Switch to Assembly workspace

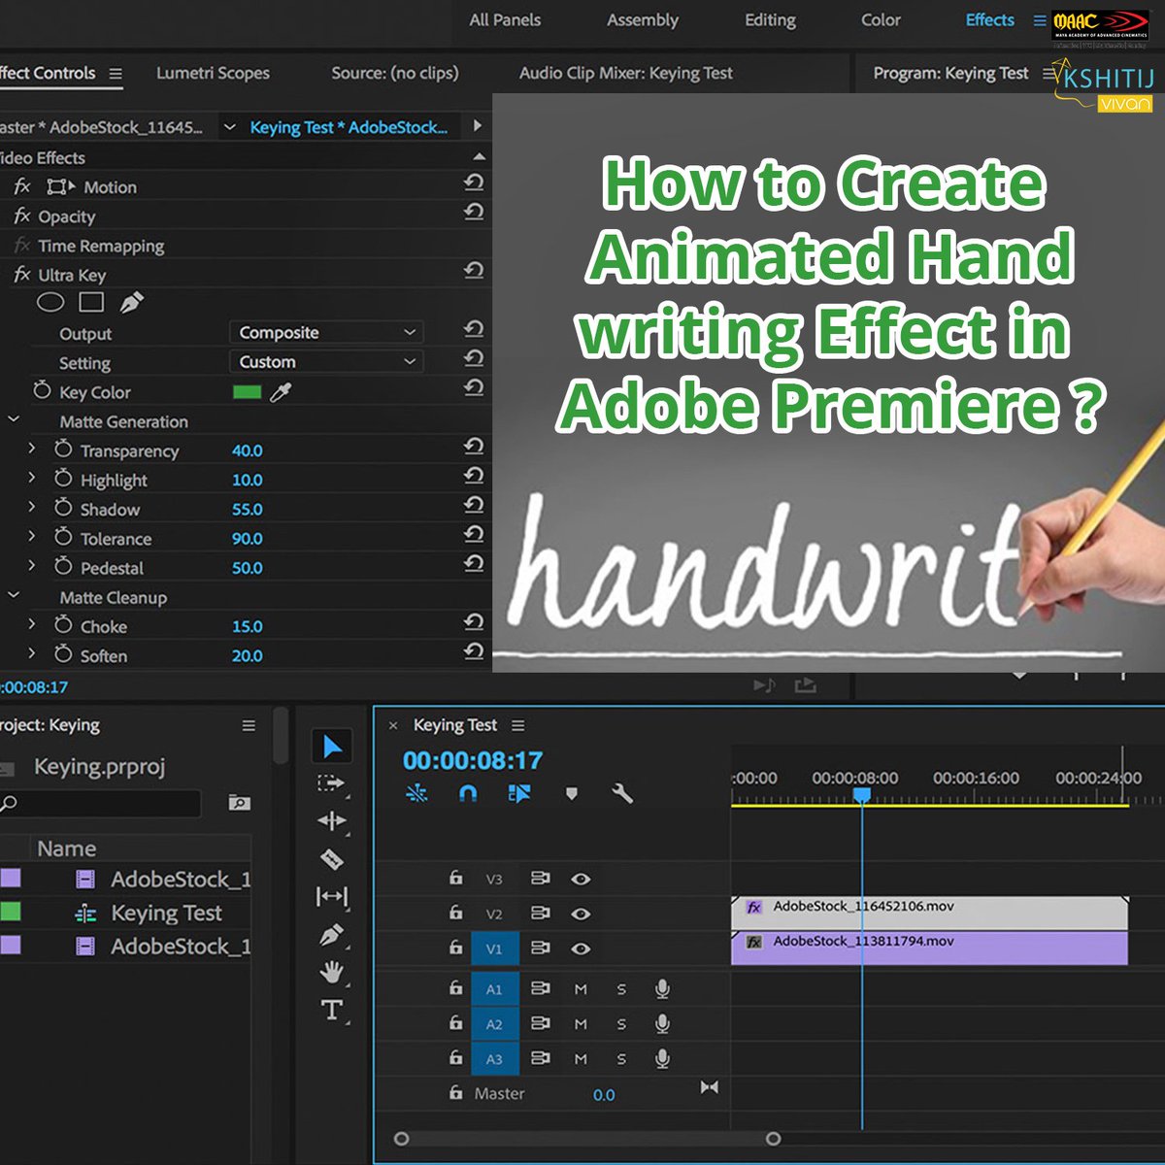pyautogui.click(x=642, y=19)
